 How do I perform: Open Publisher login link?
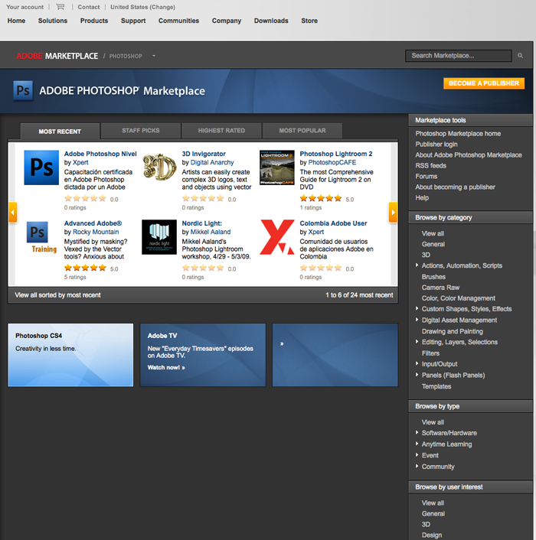[x=436, y=145]
